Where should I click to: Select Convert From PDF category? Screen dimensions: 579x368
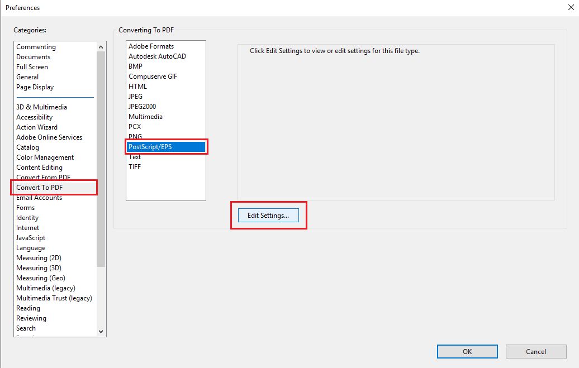(43, 177)
